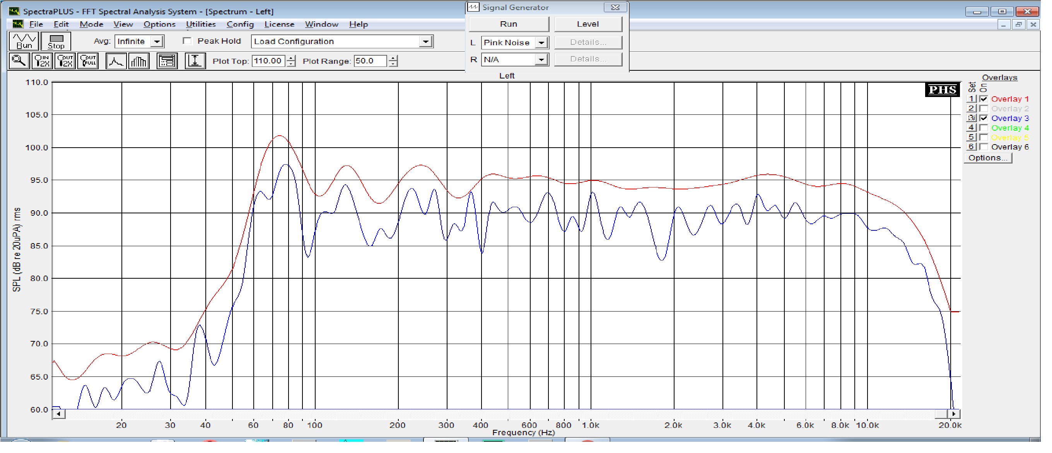Open the Config menu
The width and height of the screenshot is (1052, 453).
tap(240, 24)
